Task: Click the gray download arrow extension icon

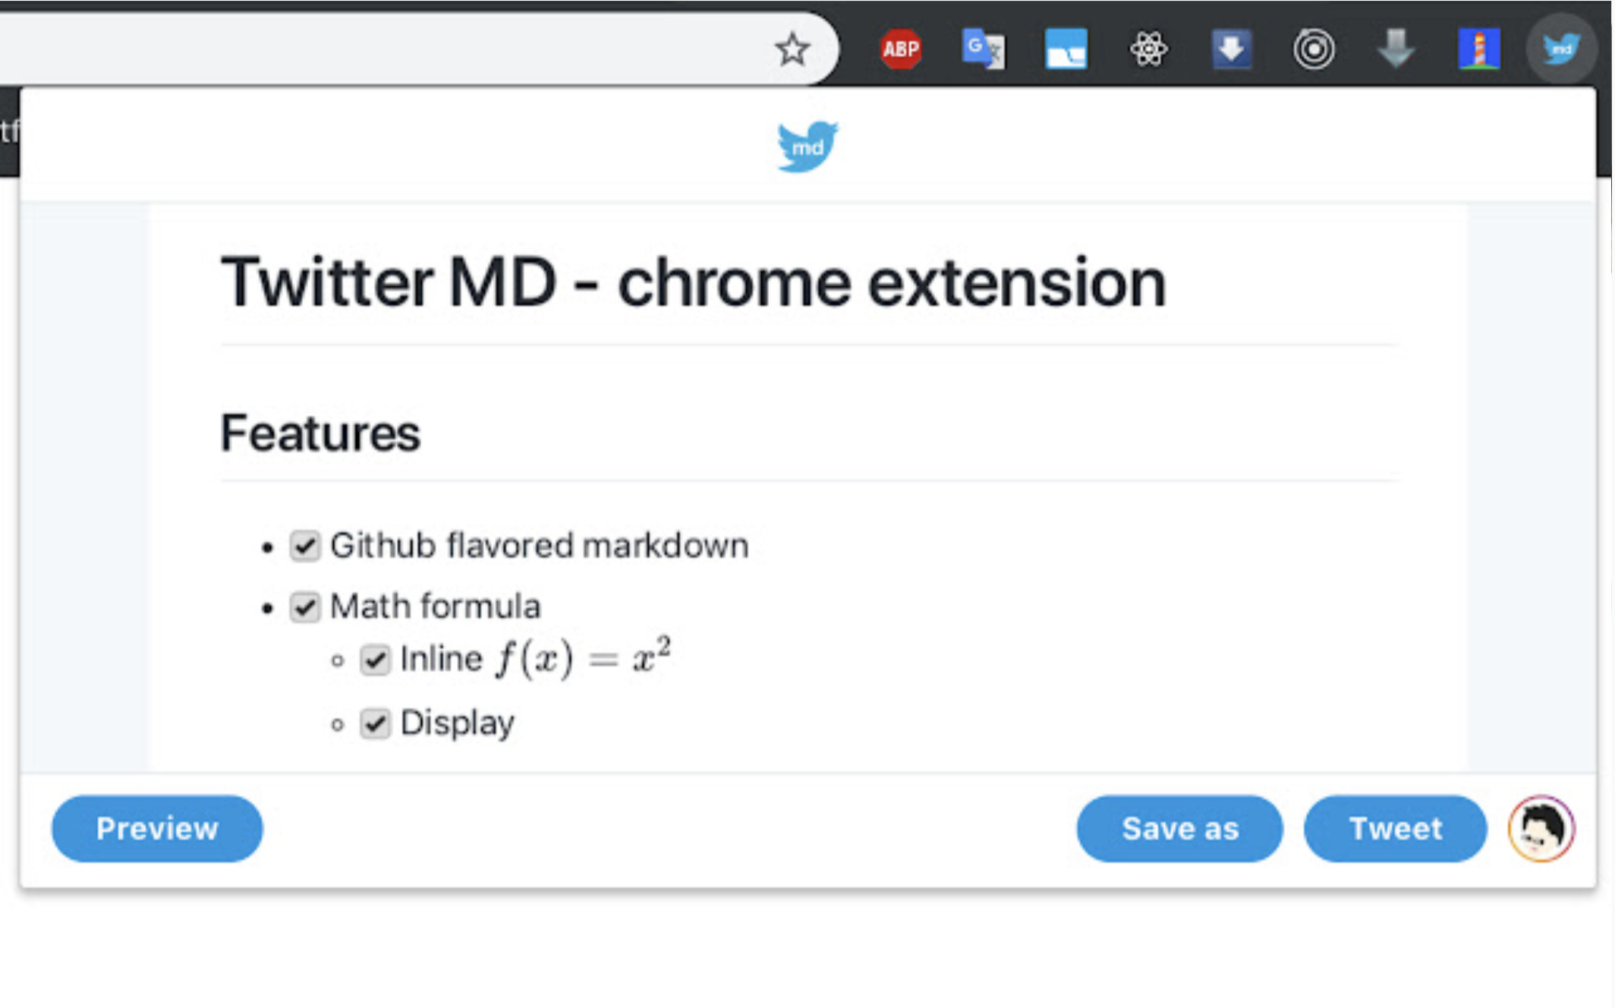Action: pyautogui.click(x=1396, y=49)
